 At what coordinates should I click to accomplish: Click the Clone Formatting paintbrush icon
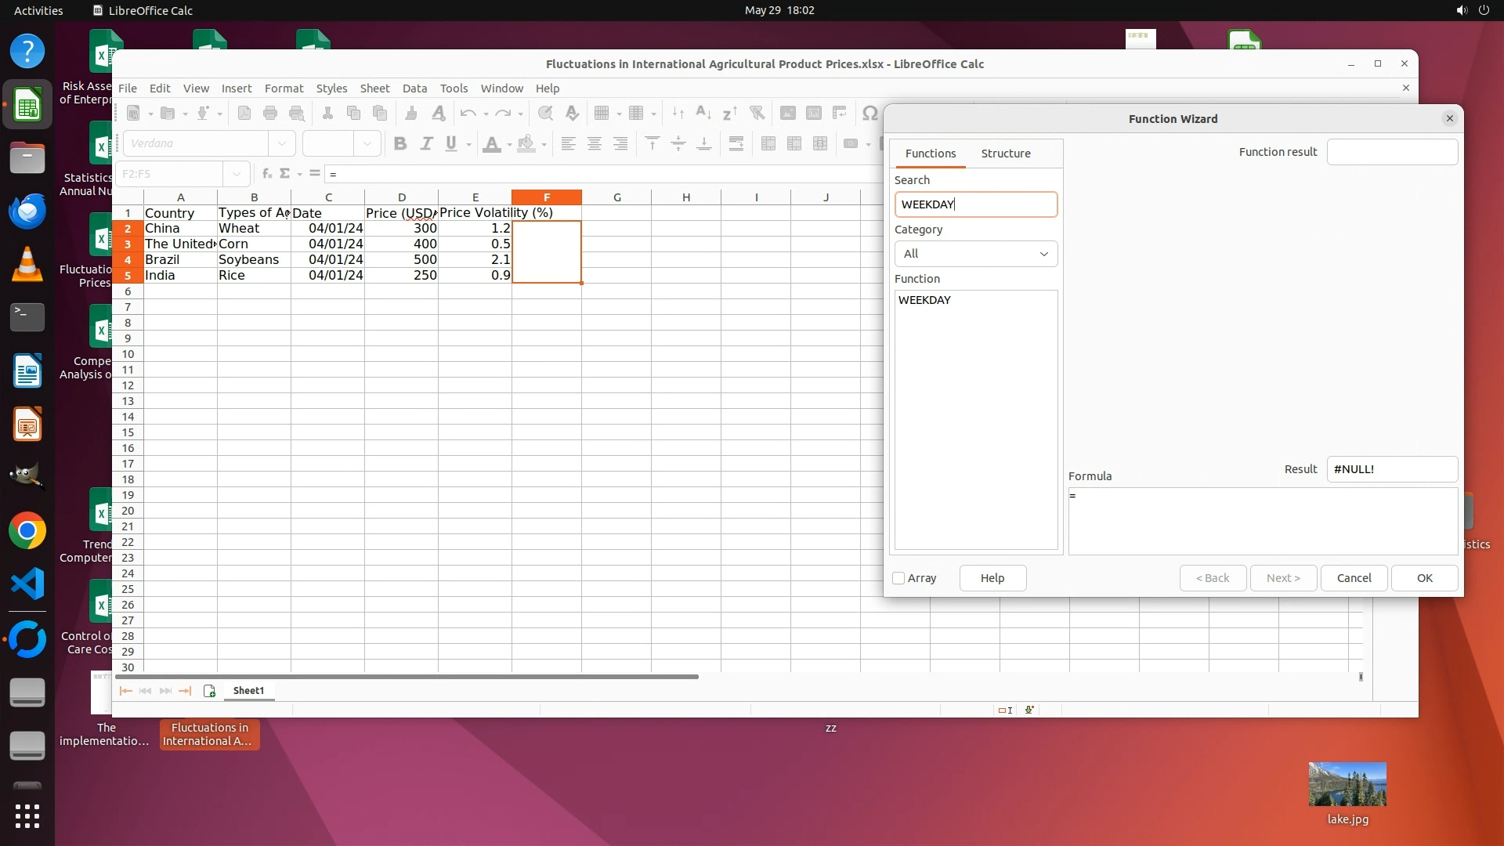click(410, 114)
